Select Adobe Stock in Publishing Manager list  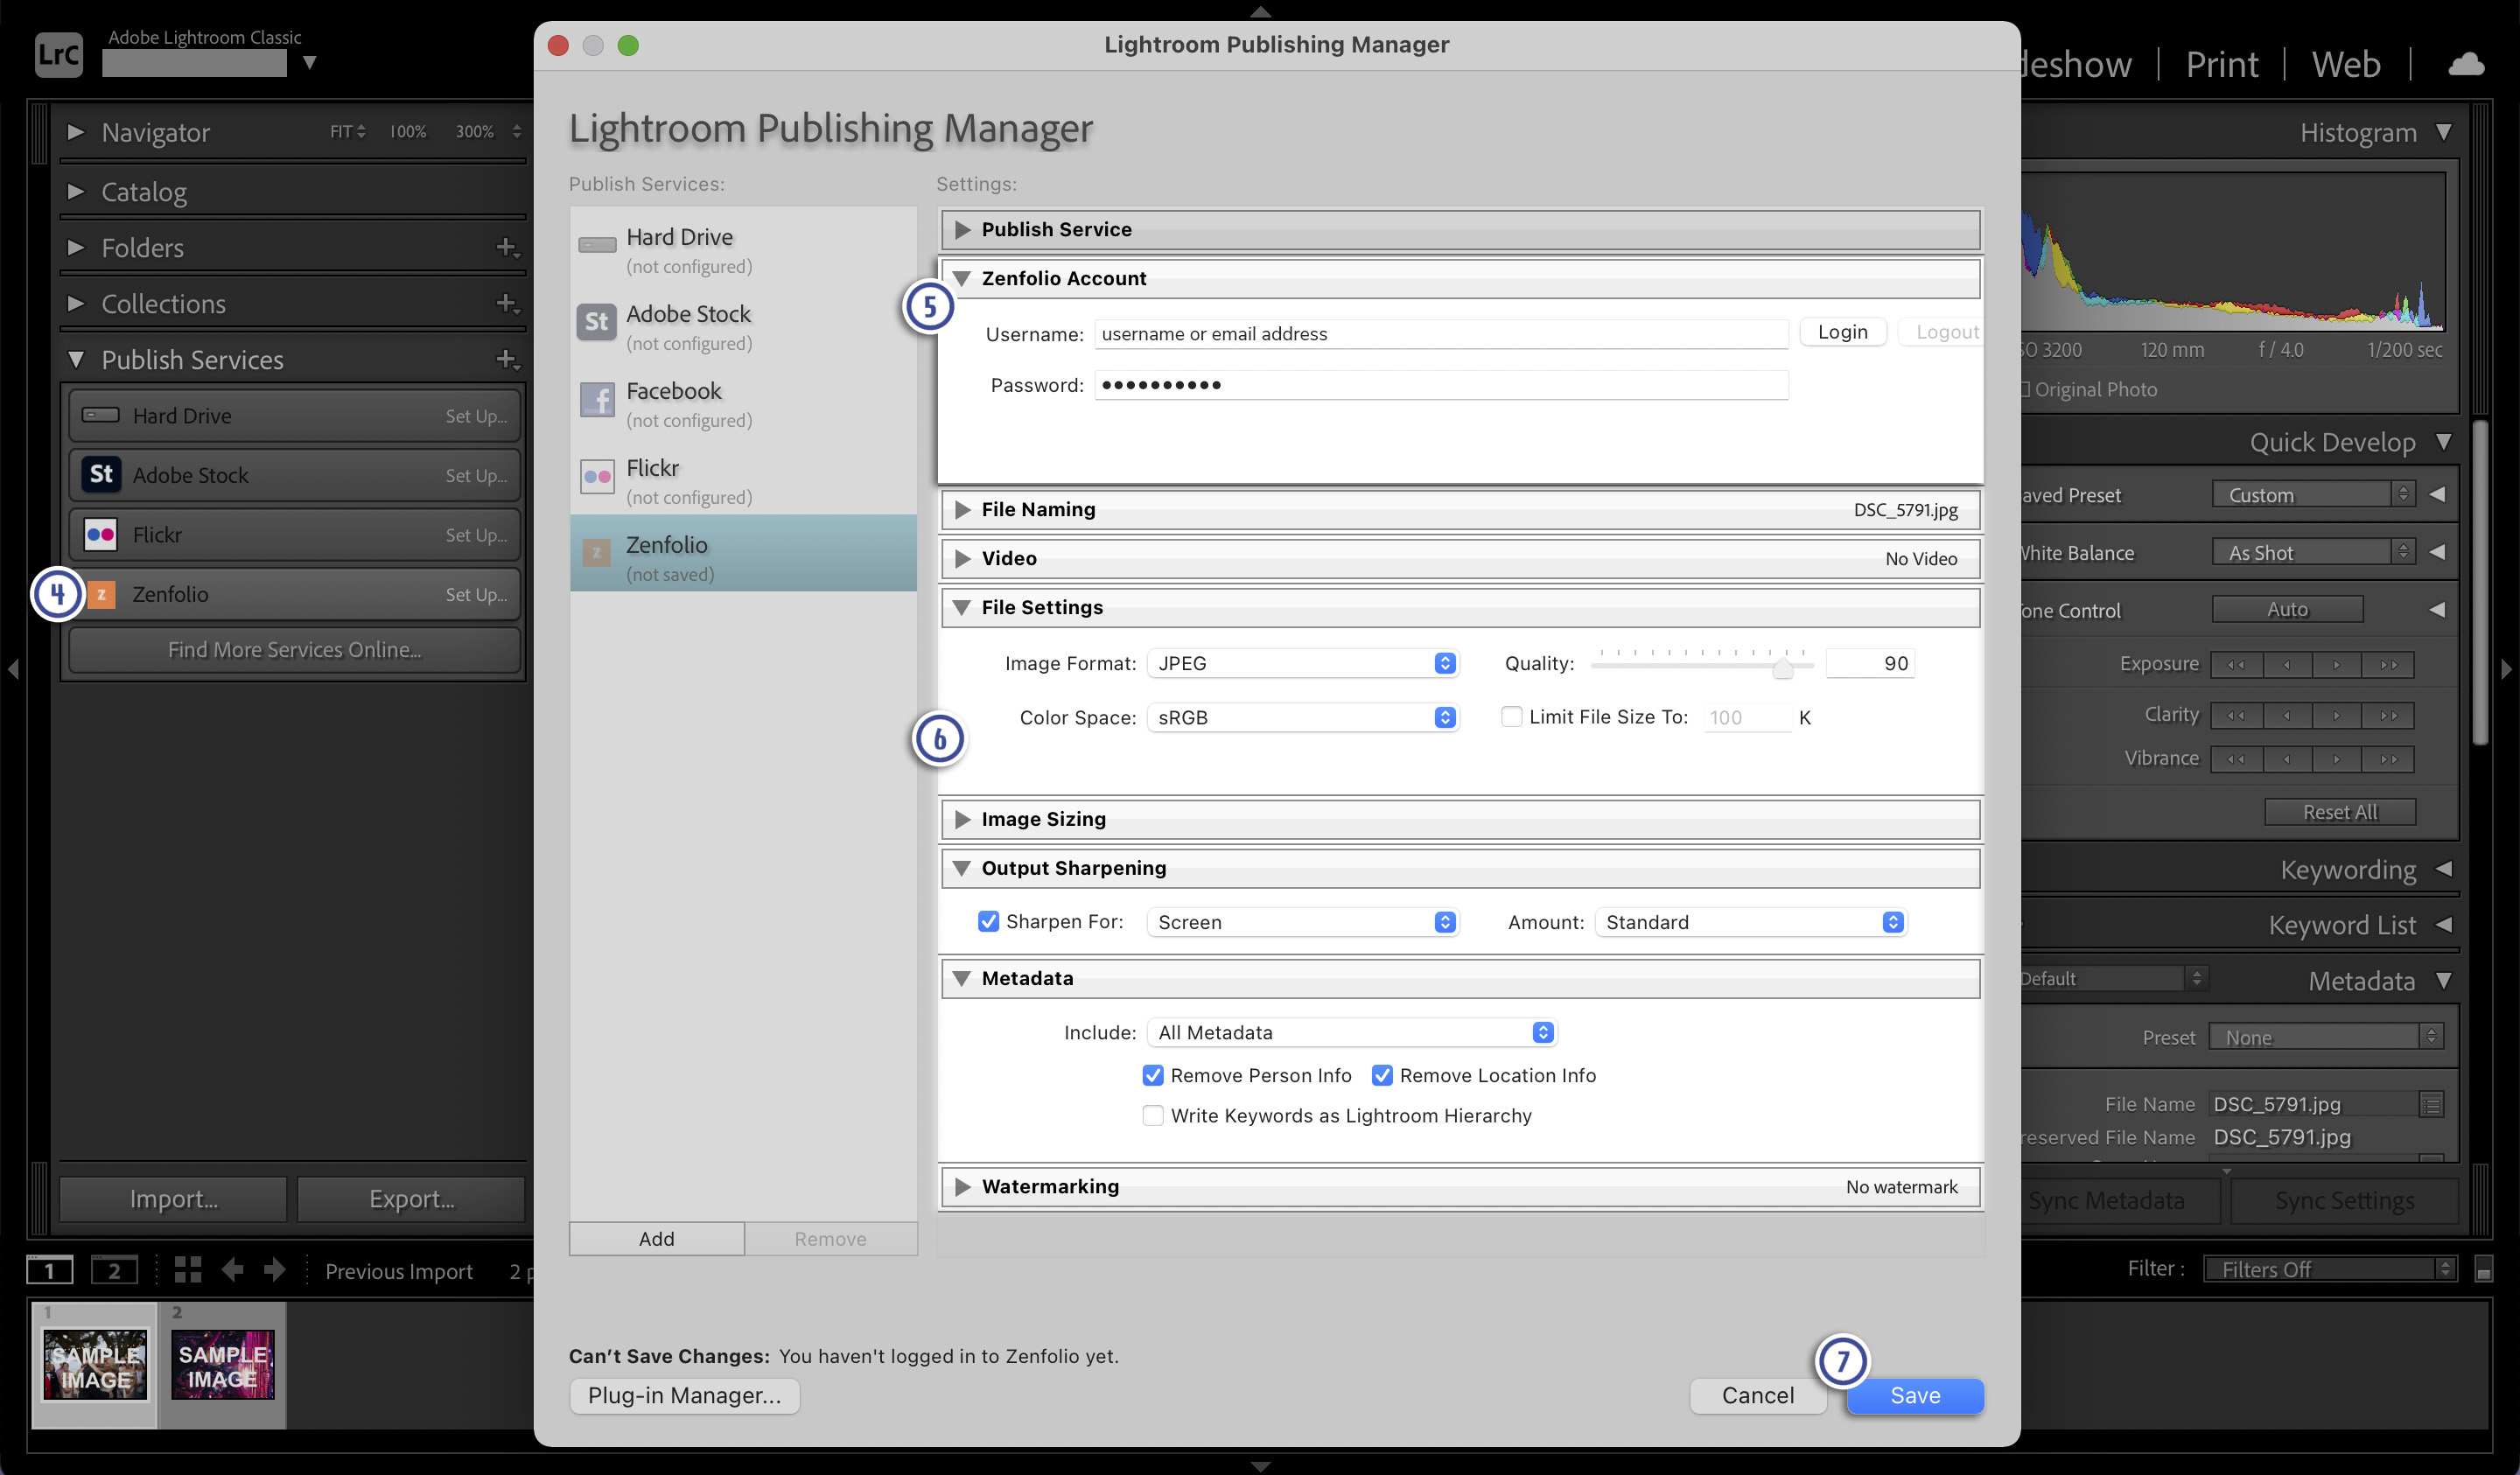pyautogui.click(x=743, y=327)
